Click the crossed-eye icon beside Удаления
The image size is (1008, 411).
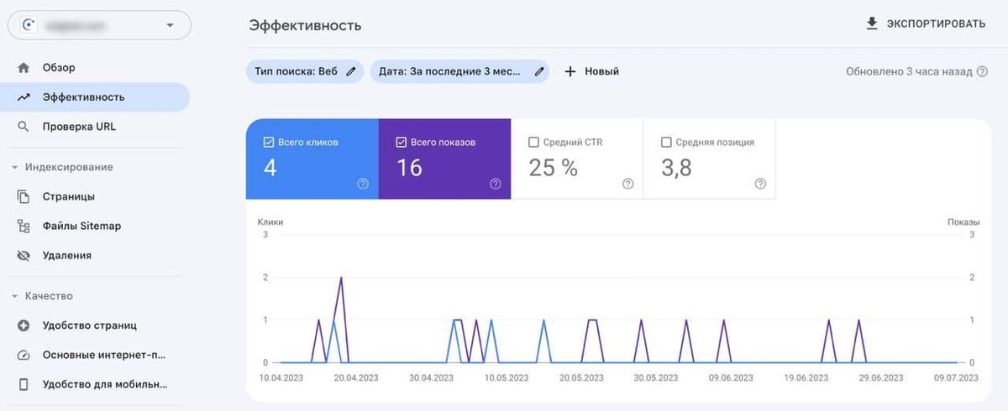24,255
